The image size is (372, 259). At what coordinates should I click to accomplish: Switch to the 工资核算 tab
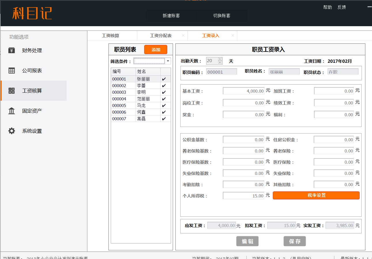click(x=110, y=36)
